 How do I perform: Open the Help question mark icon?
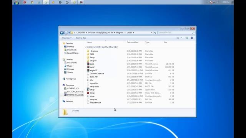pyautogui.click(x=192, y=38)
